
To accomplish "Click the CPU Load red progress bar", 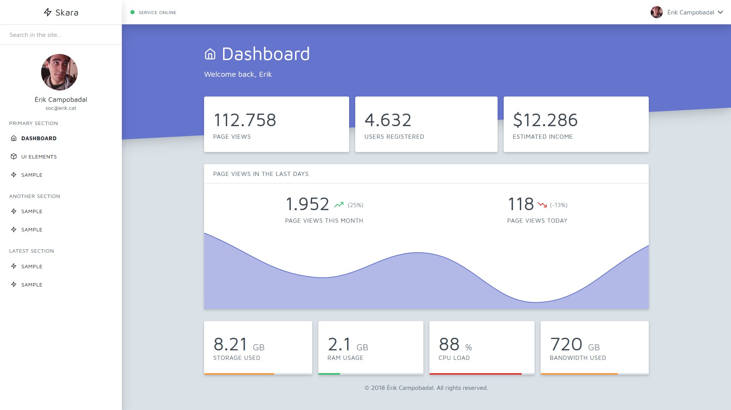I will coord(476,374).
